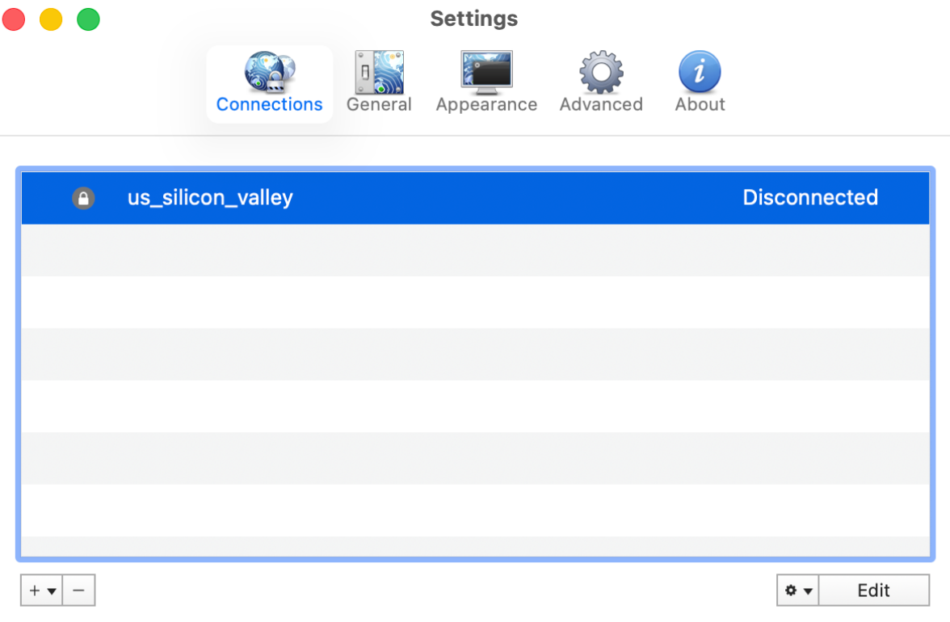
Task: Open the add connection plus dropdown
Action: click(42, 590)
